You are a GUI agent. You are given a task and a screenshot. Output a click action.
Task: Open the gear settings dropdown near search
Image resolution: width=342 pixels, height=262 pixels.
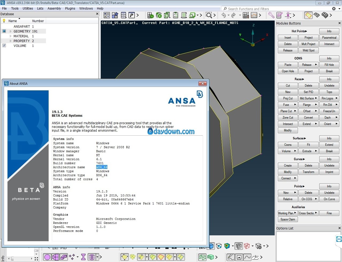339,9
